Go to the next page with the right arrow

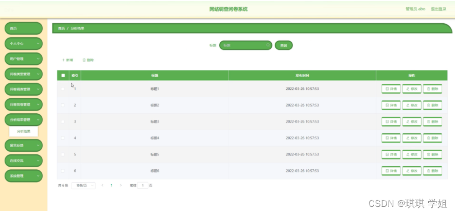pyautogui.click(x=121, y=185)
